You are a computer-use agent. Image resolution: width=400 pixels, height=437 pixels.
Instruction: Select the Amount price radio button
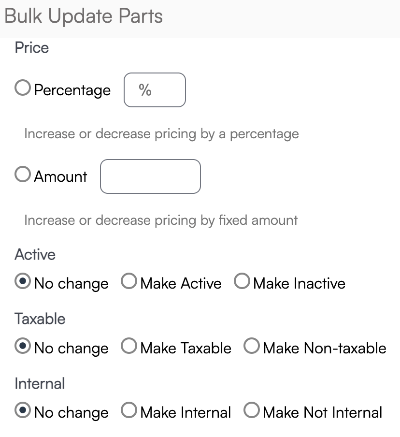[23, 175]
